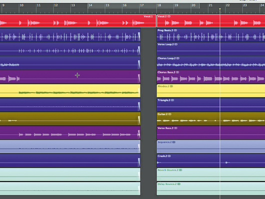265x199 pixels.
Task: Click the loop icon on Rhodes.2 region
Action: point(171,86)
